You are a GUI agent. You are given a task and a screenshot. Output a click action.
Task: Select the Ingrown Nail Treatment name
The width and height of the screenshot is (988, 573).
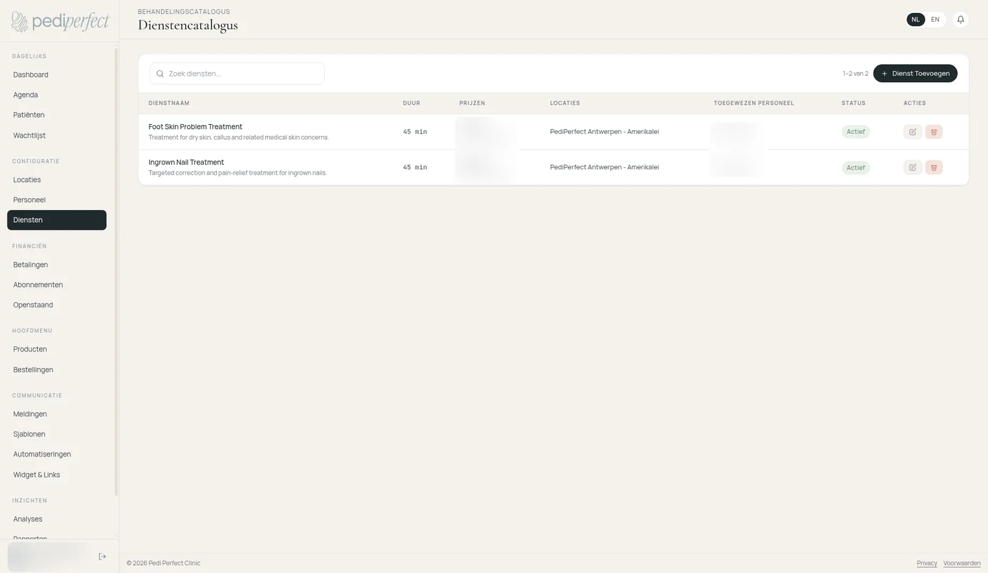click(186, 162)
